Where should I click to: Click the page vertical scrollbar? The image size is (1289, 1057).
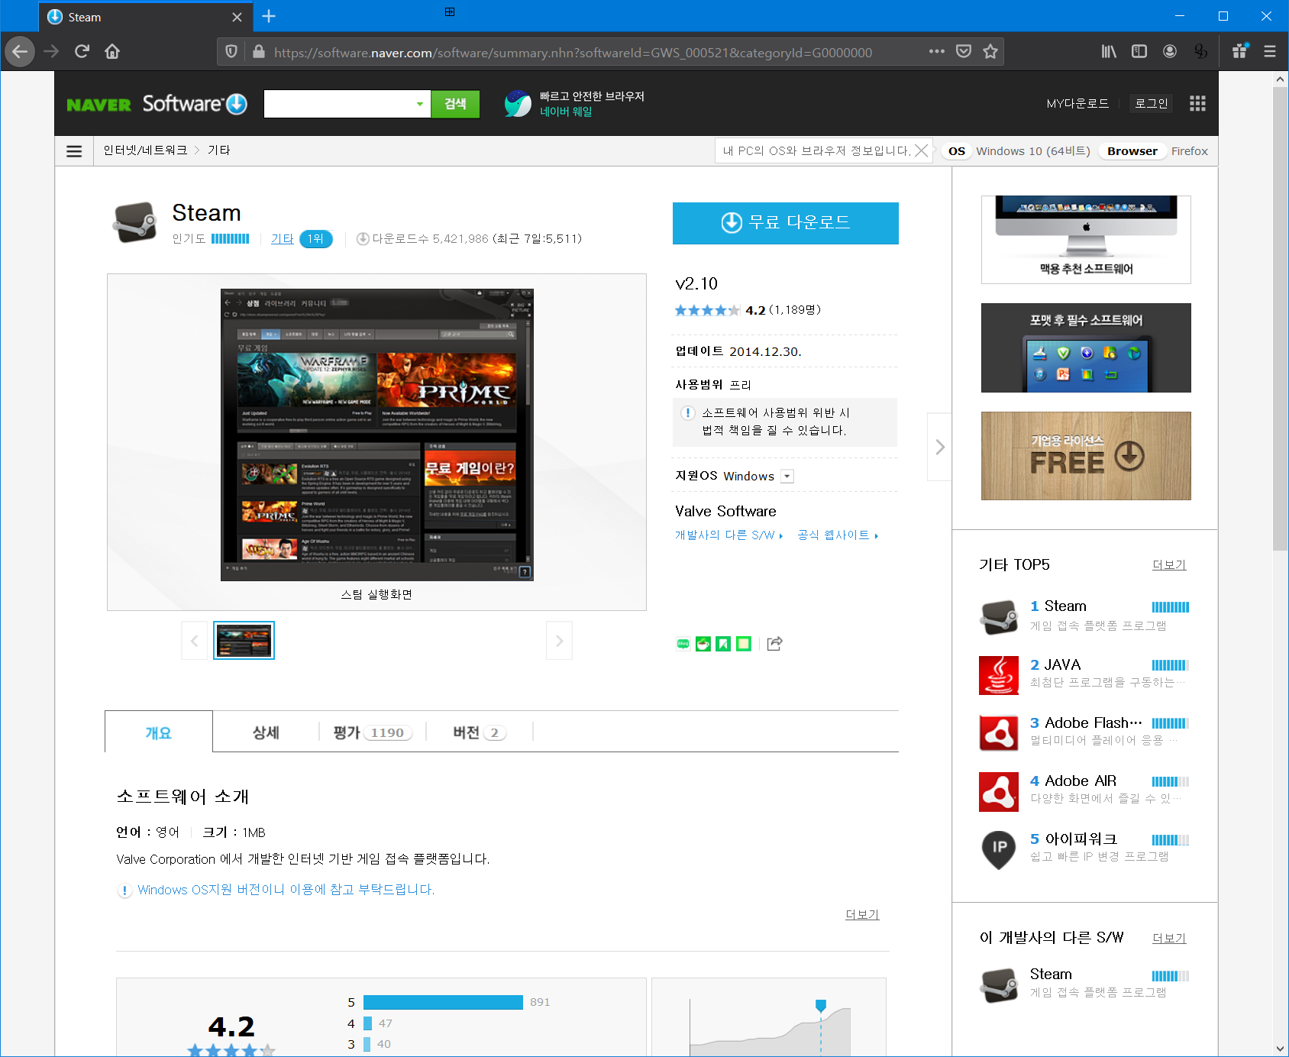(x=1281, y=318)
